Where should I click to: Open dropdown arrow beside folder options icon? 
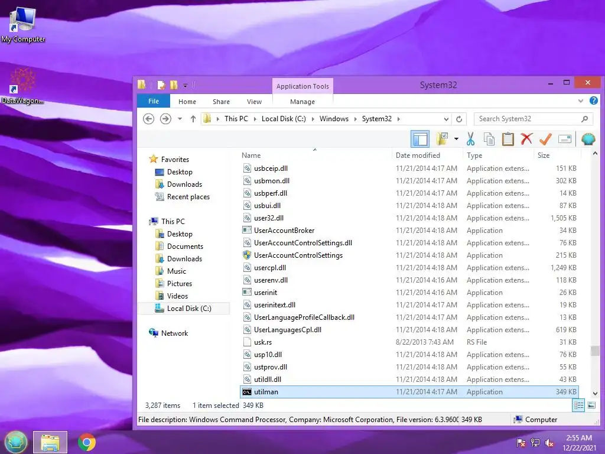coord(456,139)
